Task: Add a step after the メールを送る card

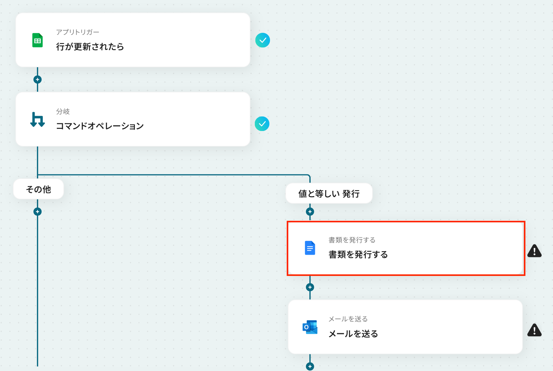Action: click(x=310, y=367)
